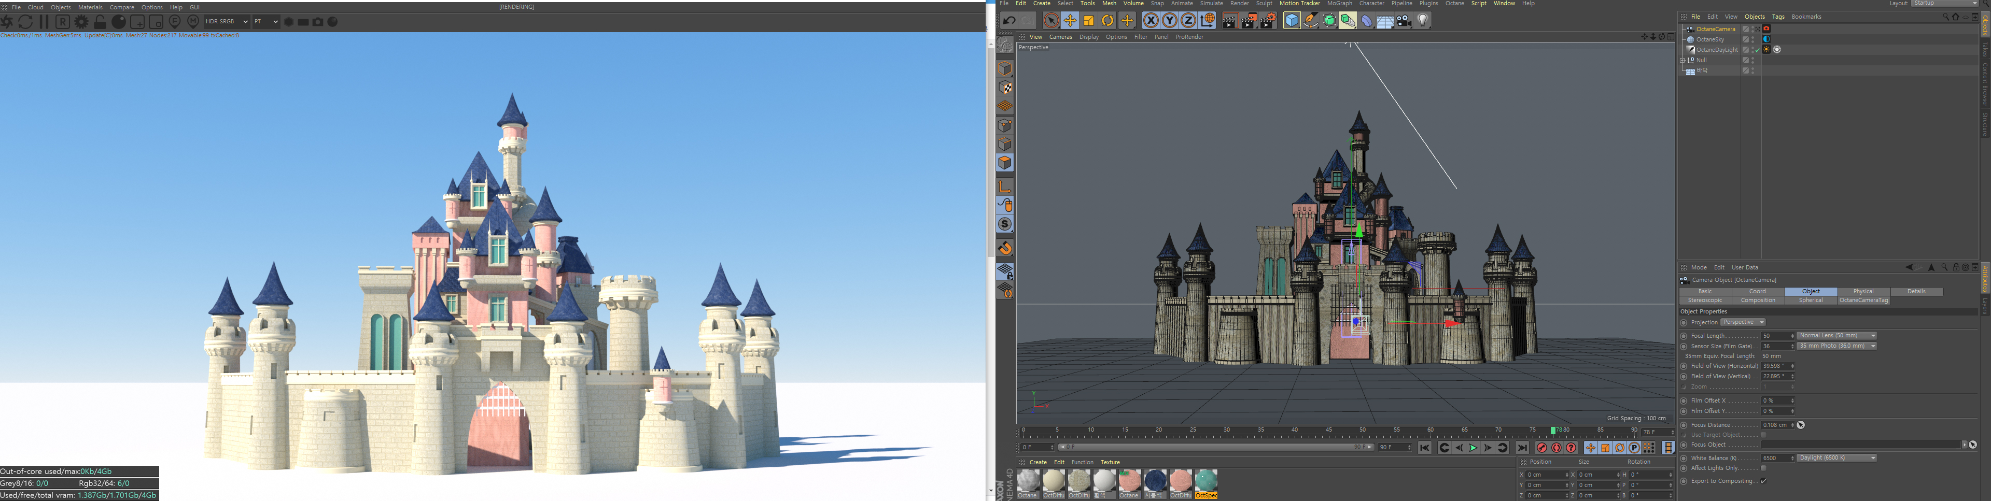The height and width of the screenshot is (501, 1991).
Task: Add a Light object bulb icon
Action: [1423, 21]
